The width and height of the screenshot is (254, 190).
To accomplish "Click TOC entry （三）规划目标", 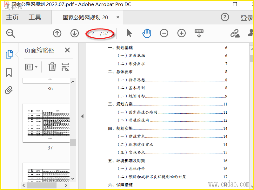I will [x=172, y=96].
